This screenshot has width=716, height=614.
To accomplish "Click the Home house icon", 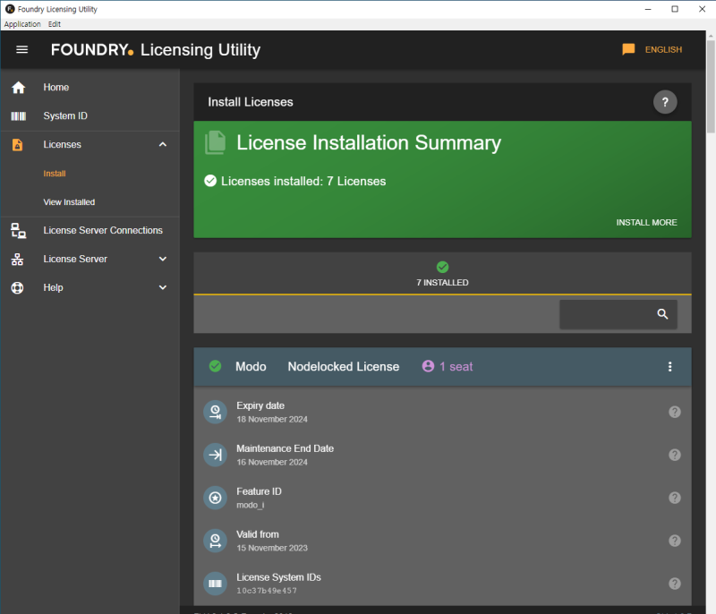I will 18,87.
